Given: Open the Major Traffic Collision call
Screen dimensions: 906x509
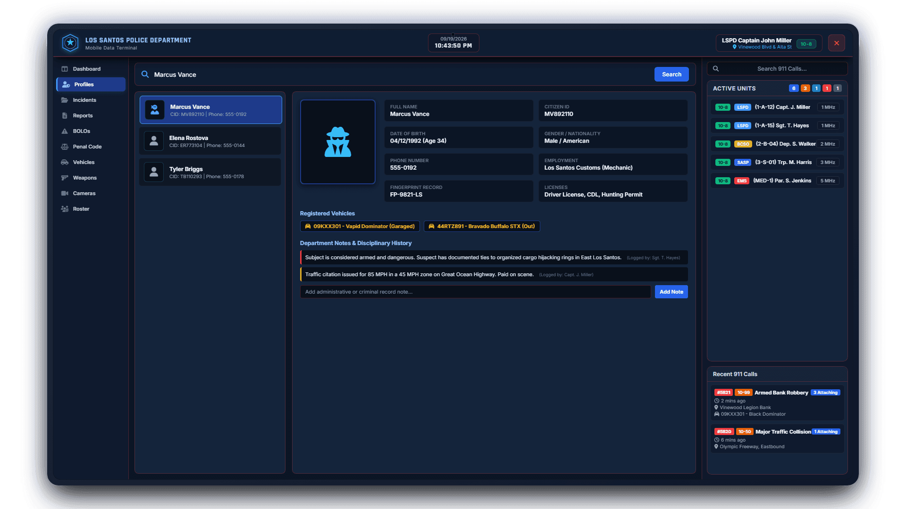Looking at the screenshot, I should [777, 439].
